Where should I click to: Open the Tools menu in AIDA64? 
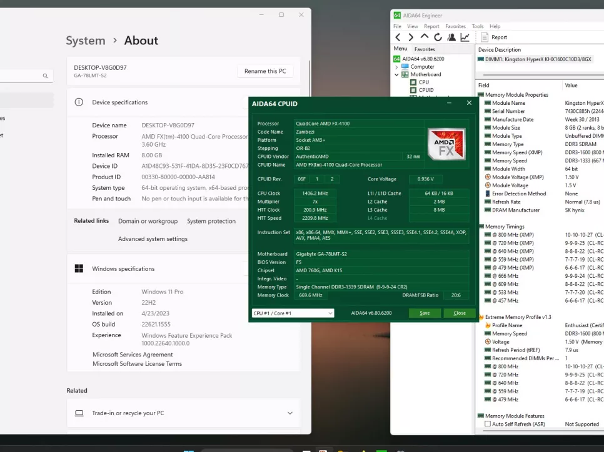click(478, 27)
